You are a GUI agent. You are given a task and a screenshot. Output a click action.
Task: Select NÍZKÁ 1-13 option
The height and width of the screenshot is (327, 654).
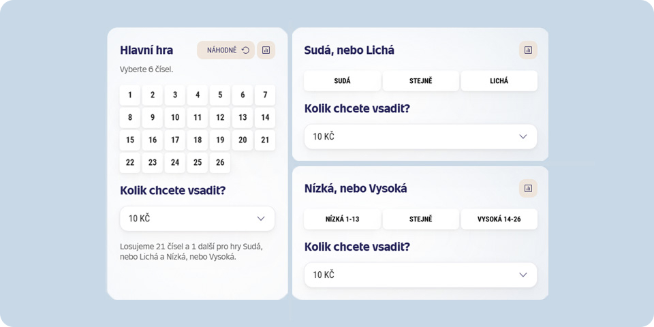point(342,219)
